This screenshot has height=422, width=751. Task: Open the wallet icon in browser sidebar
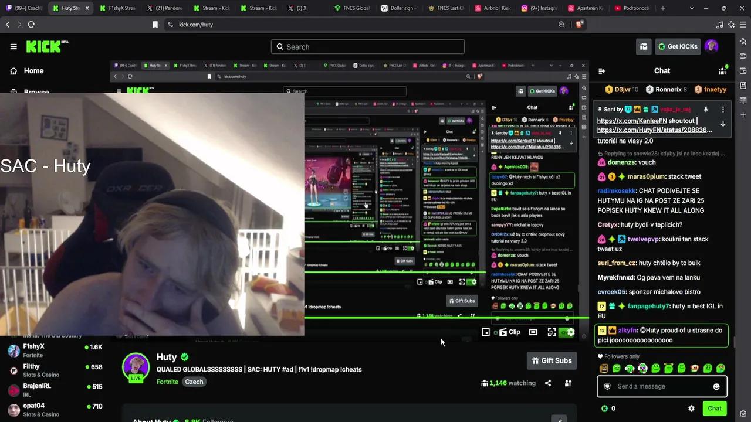[x=743, y=71]
